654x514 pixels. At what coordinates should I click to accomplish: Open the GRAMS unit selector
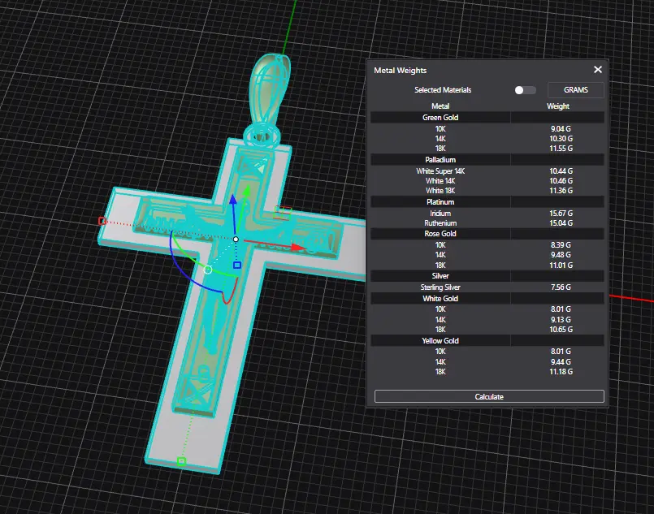[x=575, y=90]
